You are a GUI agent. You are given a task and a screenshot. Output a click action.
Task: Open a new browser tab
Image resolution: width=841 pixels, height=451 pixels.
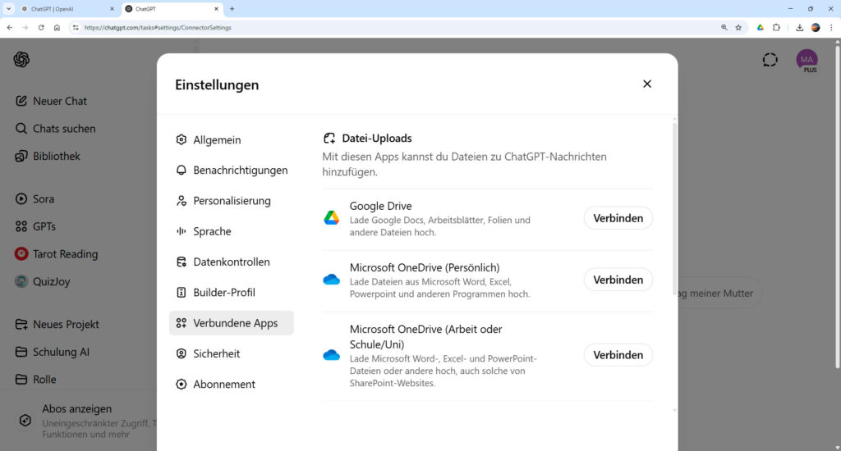(x=232, y=9)
